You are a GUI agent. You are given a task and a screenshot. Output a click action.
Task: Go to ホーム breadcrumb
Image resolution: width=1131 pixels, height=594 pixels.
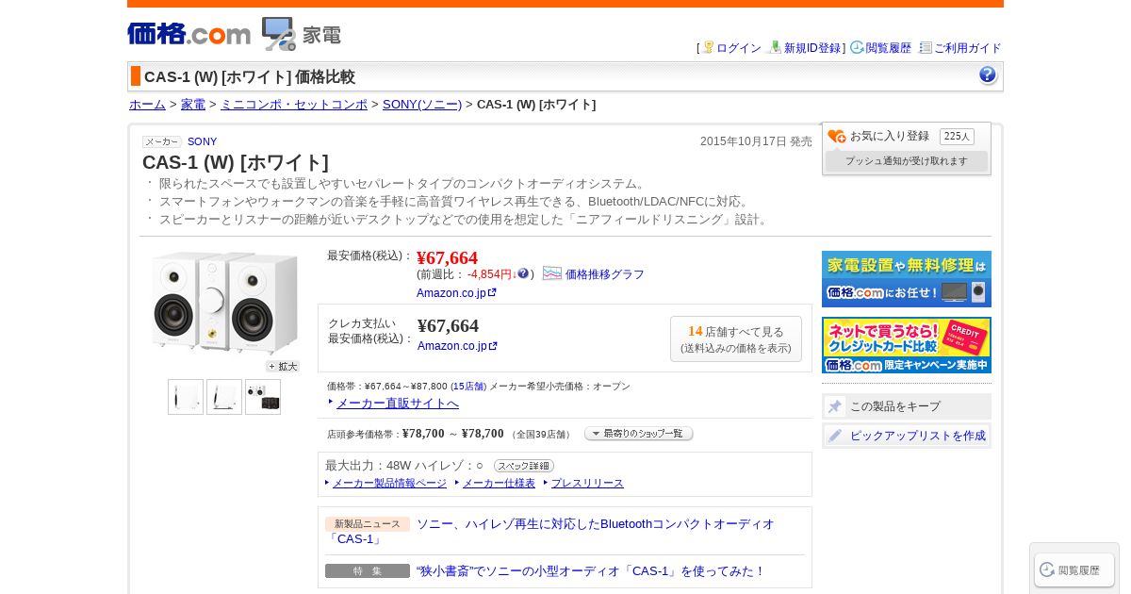click(147, 105)
